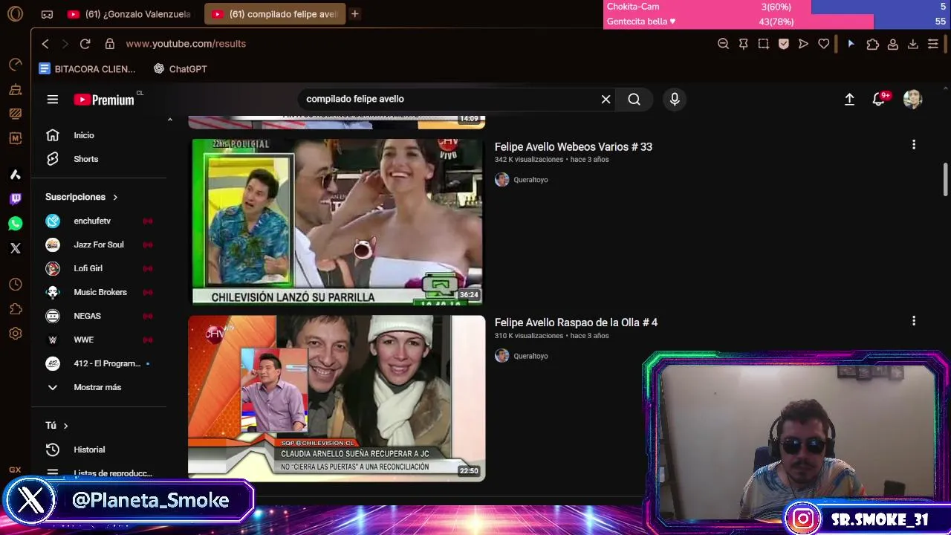
Task: Expand the 'Tú' section
Action: pyautogui.click(x=57, y=426)
